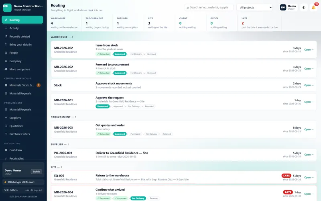Click 'Demo Construction' company name header
This screenshot has height=201, width=321.
(28, 6)
